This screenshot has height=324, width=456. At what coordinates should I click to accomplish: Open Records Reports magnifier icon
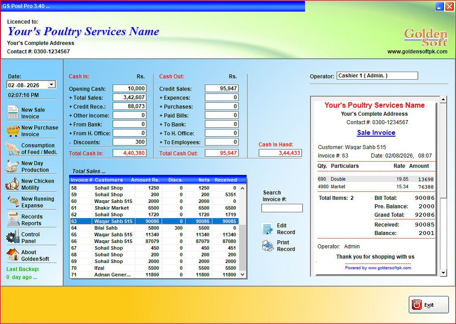[13, 219]
